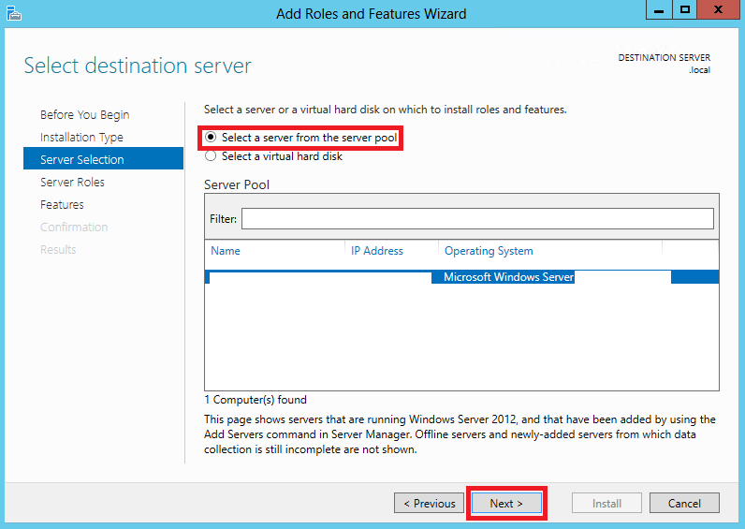Minimize the Add Roles and Features Wizard

pos(659,9)
